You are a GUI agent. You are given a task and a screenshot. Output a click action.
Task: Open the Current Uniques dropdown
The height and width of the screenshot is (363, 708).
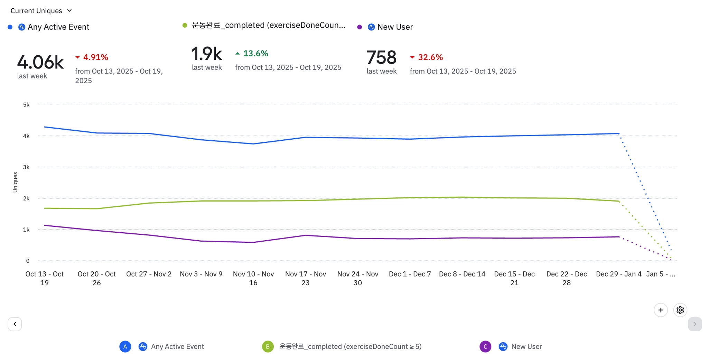tap(41, 11)
